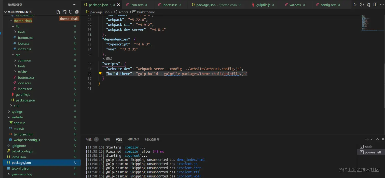Open icon.css in lib folder
The width and height of the screenshot is (385, 178).
click(23, 43)
